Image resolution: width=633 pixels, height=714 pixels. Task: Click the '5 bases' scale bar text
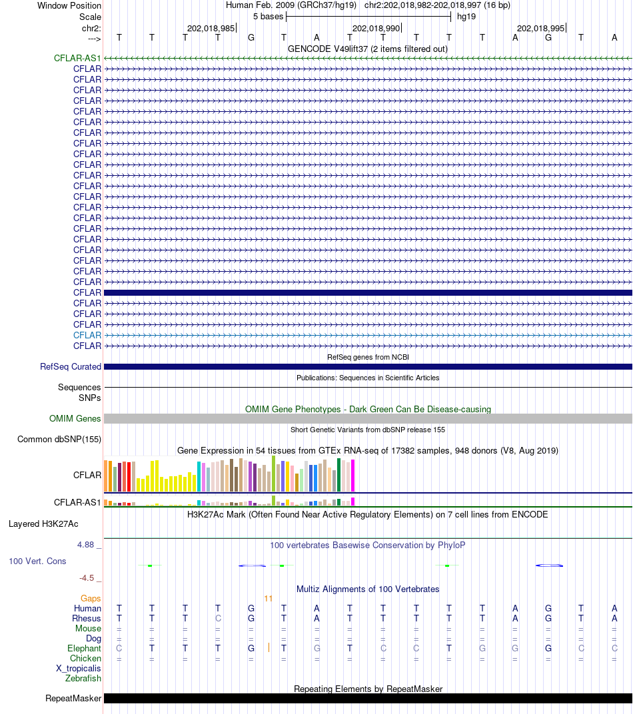(269, 17)
